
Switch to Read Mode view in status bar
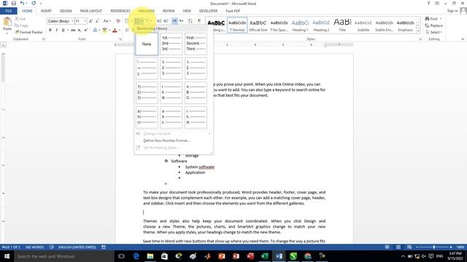point(387,247)
